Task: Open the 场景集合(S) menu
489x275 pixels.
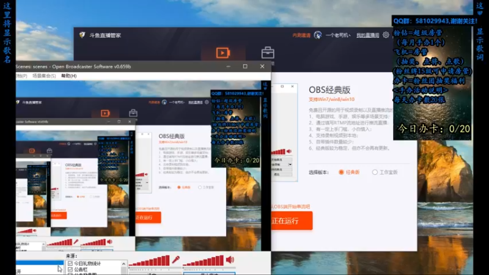Action: point(44,76)
